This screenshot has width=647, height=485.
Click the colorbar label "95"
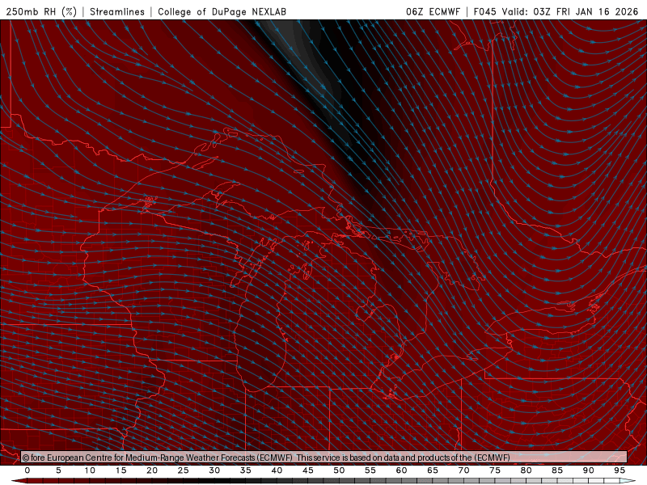click(620, 470)
